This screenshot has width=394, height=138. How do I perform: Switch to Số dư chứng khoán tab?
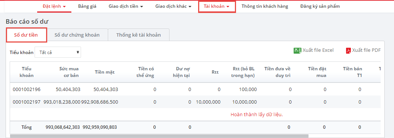[77, 35]
